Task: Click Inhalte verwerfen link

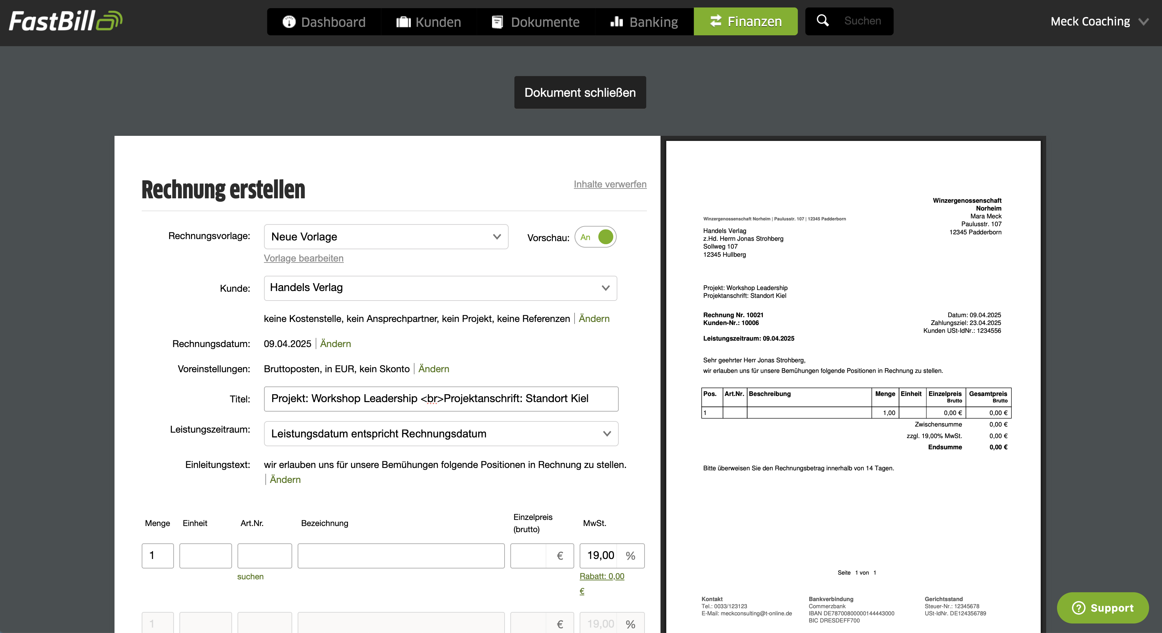Action: point(610,184)
